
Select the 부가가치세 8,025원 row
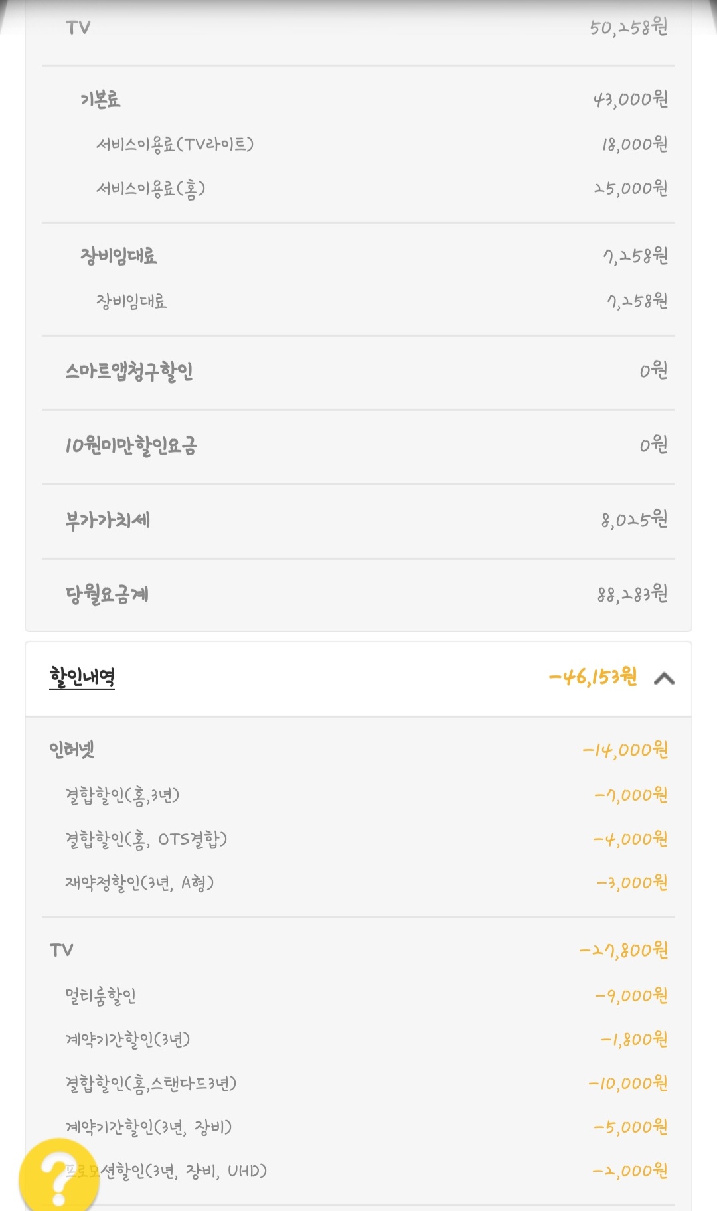tap(358, 520)
